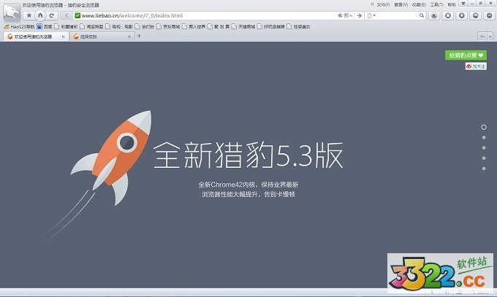Screen dimensions: 497x297
Task: Click the skin shirt icon in title bar
Action: [x=463, y=4]
